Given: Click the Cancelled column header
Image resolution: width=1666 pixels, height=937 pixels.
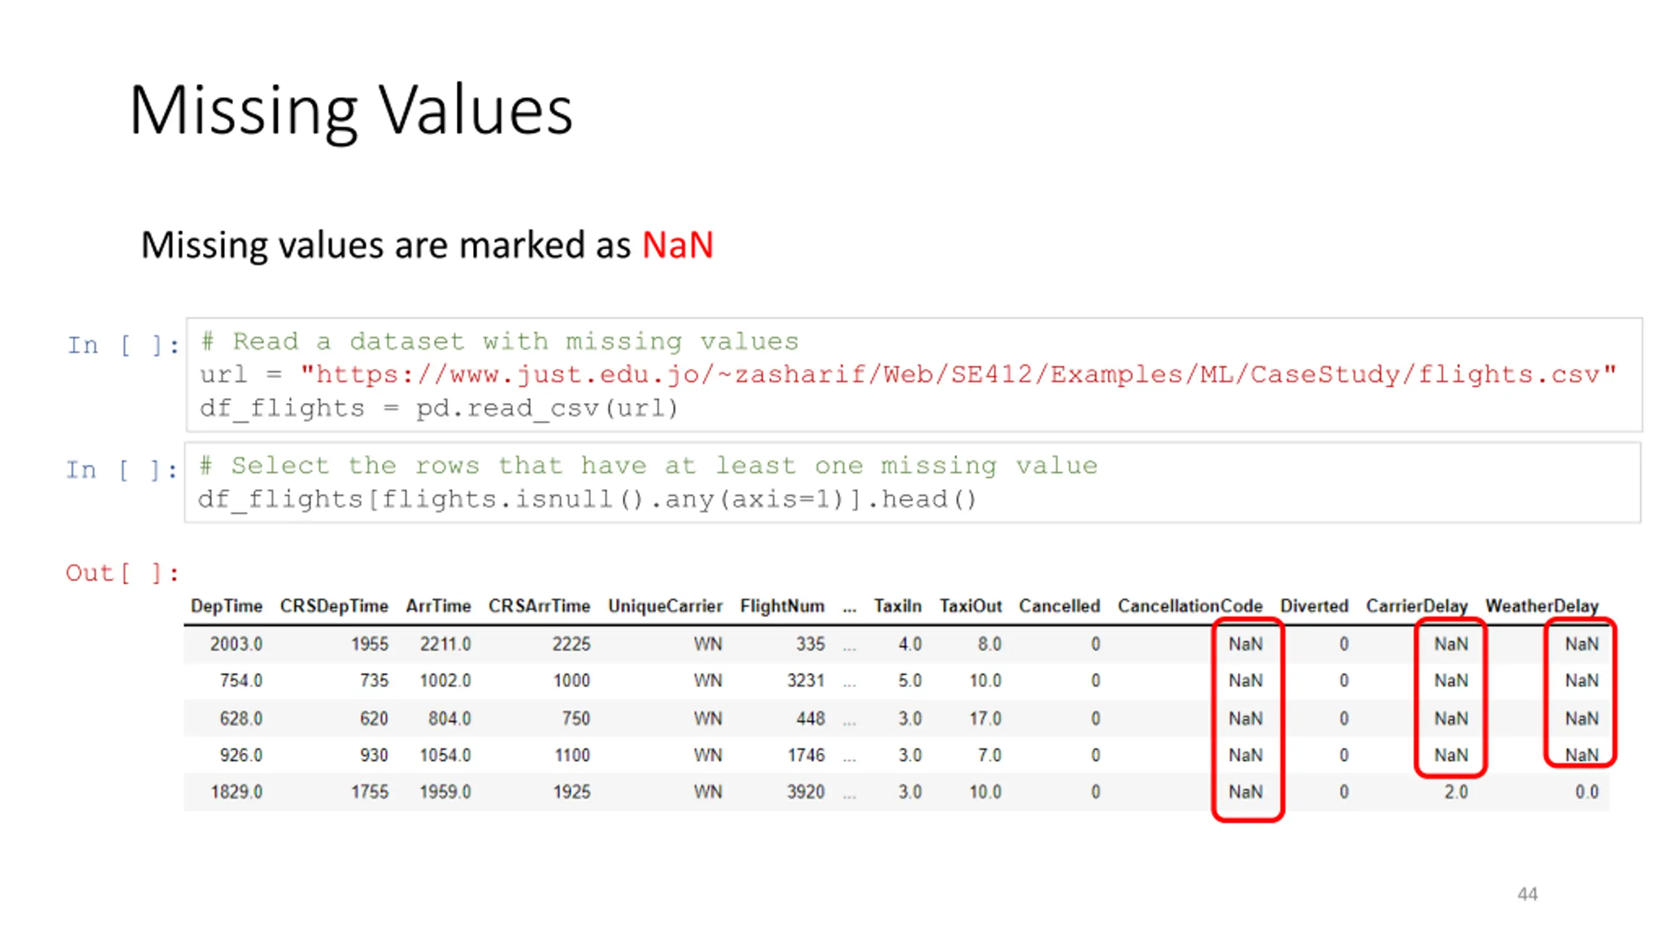Looking at the screenshot, I should pyautogui.click(x=1059, y=606).
